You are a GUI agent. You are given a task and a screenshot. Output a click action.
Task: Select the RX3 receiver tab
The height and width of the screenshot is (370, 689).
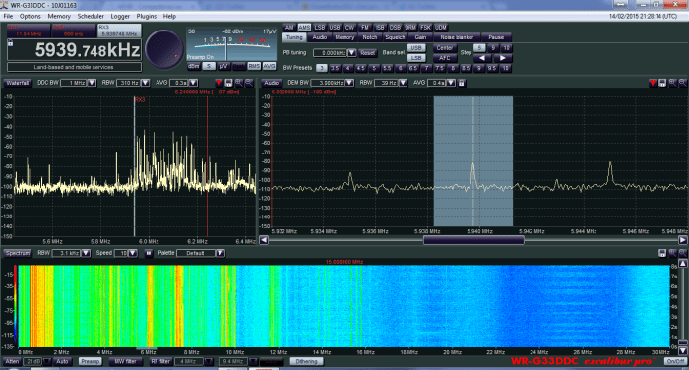pyautogui.click(x=119, y=31)
